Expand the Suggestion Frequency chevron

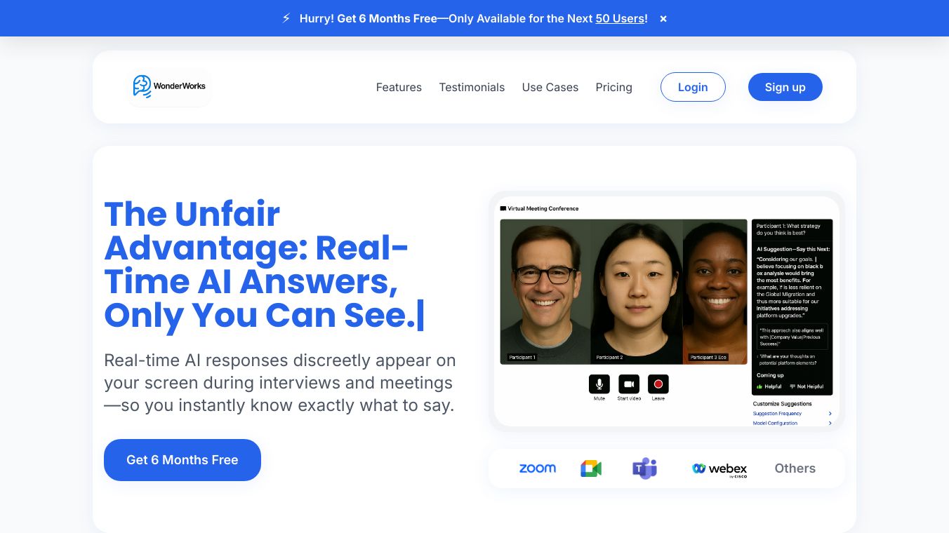pos(830,414)
